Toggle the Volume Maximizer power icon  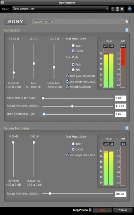127,128
